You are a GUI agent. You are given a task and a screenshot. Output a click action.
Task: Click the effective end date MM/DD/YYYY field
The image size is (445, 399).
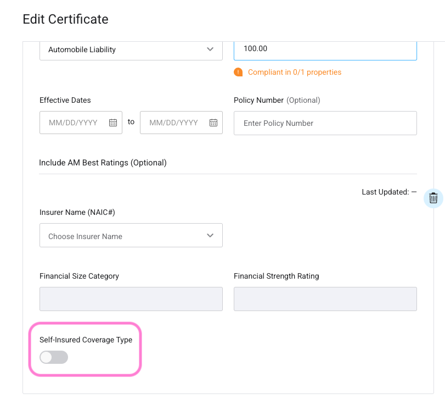coord(174,123)
